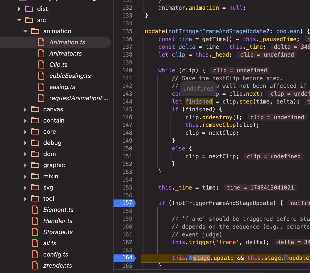310x273 pixels.
Task: Click the dist folder icon
Action: [x=29, y=9]
